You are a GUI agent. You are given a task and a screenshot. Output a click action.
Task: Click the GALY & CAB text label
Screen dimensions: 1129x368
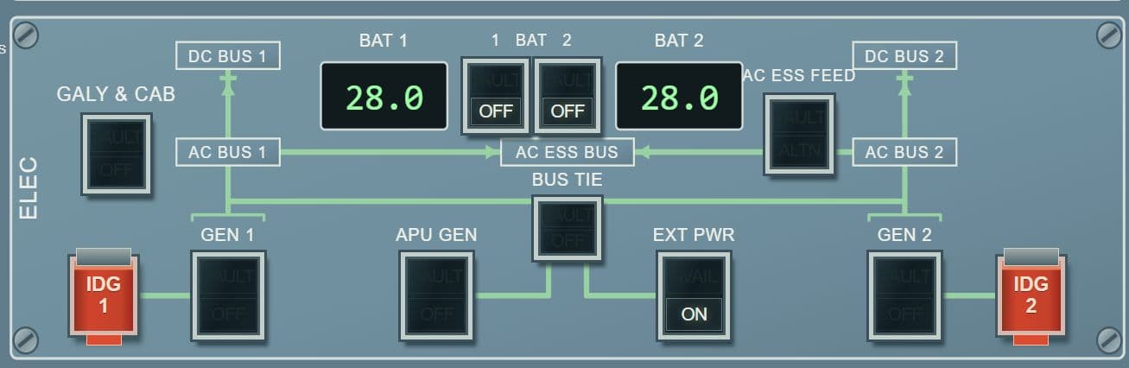coord(116,94)
